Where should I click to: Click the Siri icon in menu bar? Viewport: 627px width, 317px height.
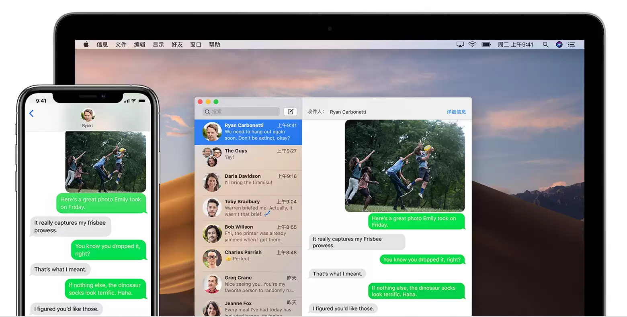(x=559, y=45)
